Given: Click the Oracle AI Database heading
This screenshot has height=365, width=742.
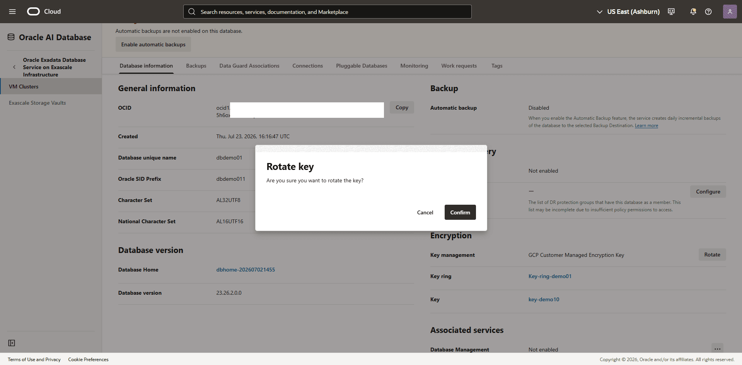Looking at the screenshot, I should point(55,37).
